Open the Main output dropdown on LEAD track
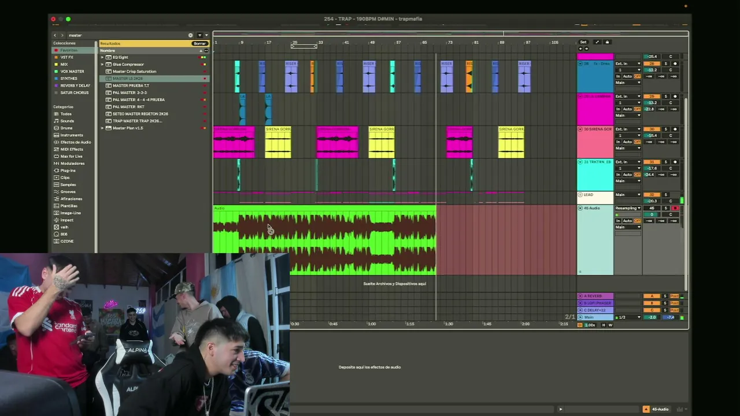 [628, 195]
